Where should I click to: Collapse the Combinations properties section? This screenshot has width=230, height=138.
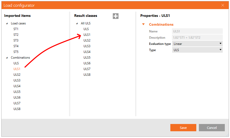point(143,24)
